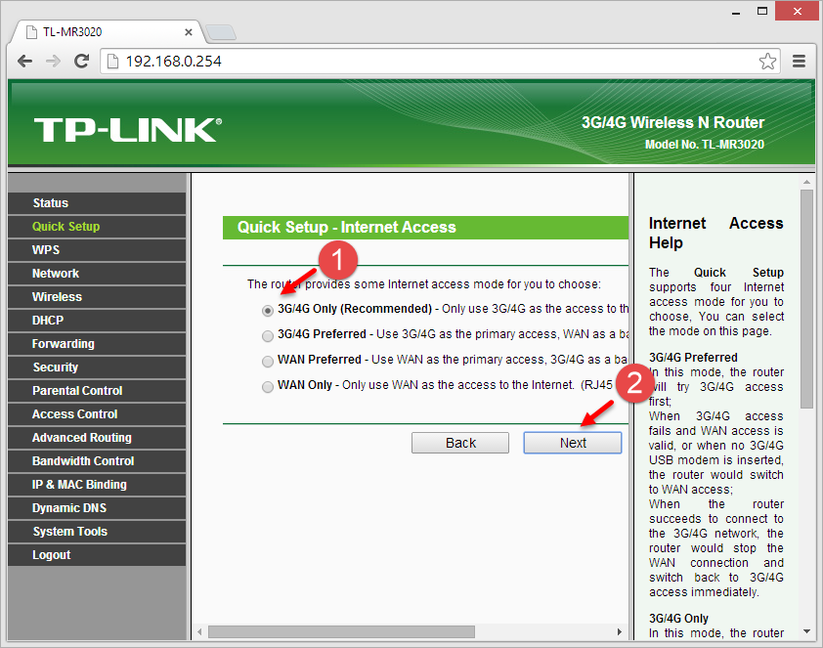Open the Chrome hamburger menu
The height and width of the screenshot is (648, 823).
799,61
